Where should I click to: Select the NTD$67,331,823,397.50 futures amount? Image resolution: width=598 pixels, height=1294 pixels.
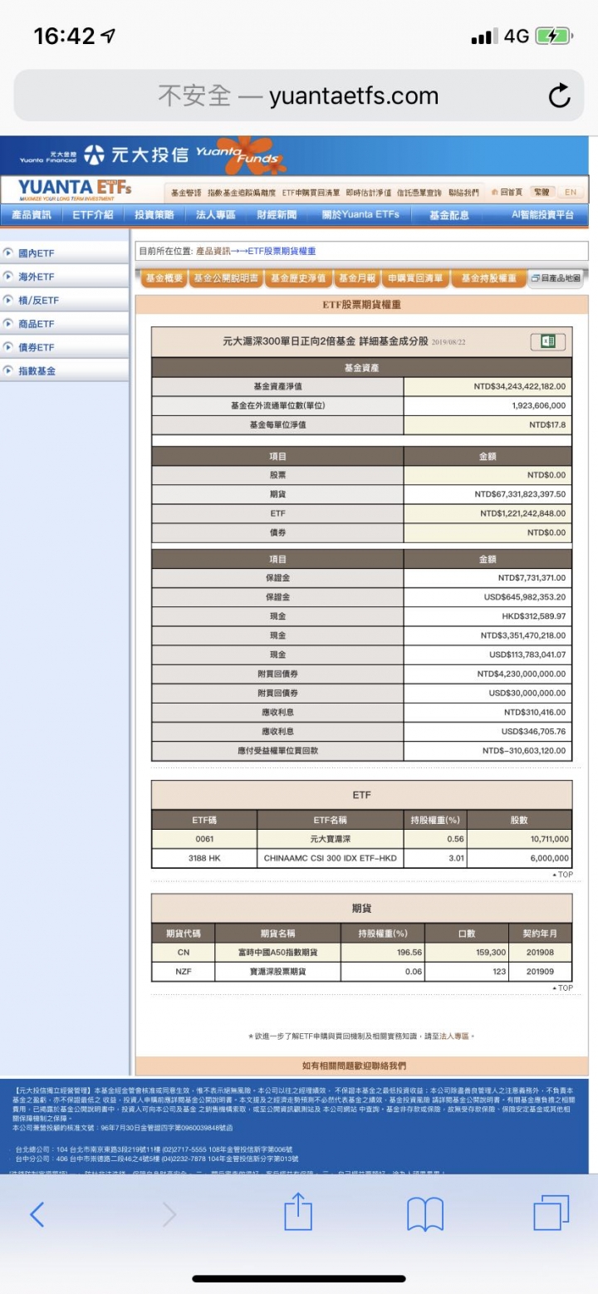(x=488, y=494)
